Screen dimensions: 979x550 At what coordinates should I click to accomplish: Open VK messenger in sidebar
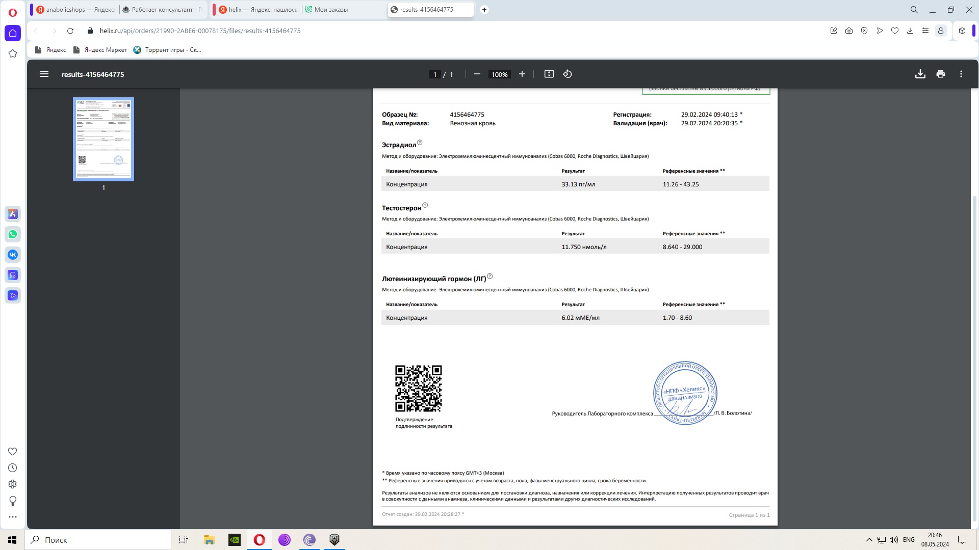(13, 255)
